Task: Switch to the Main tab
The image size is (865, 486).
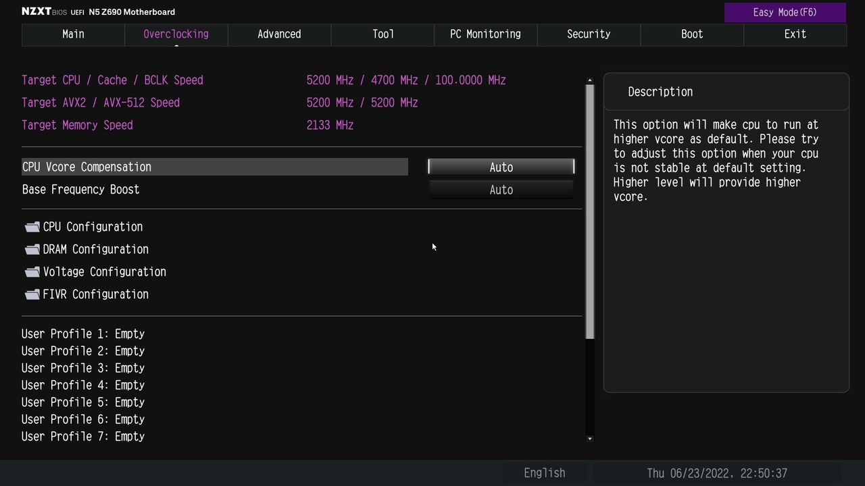Action: (x=73, y=34)
